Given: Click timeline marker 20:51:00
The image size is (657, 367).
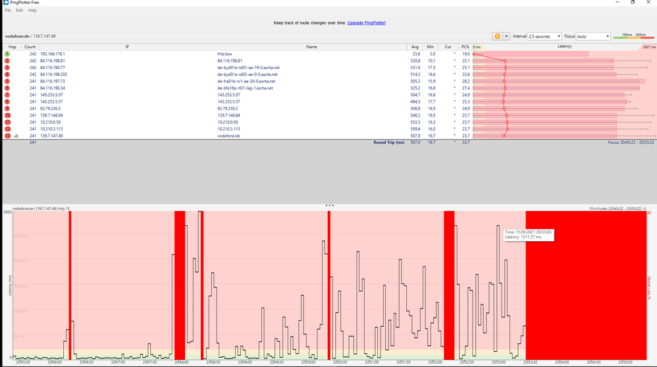Looking at the screenshot, I should (x=371, y=362).
